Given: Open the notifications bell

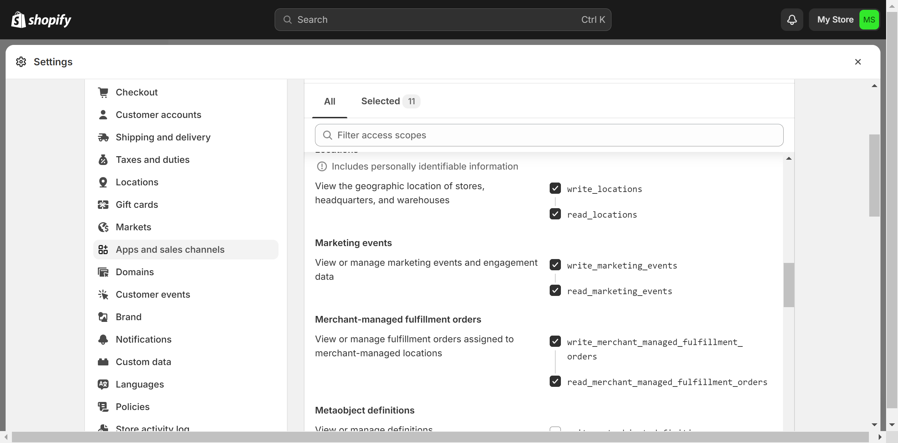Looking at the screenshot, I should tap(792, 20).
